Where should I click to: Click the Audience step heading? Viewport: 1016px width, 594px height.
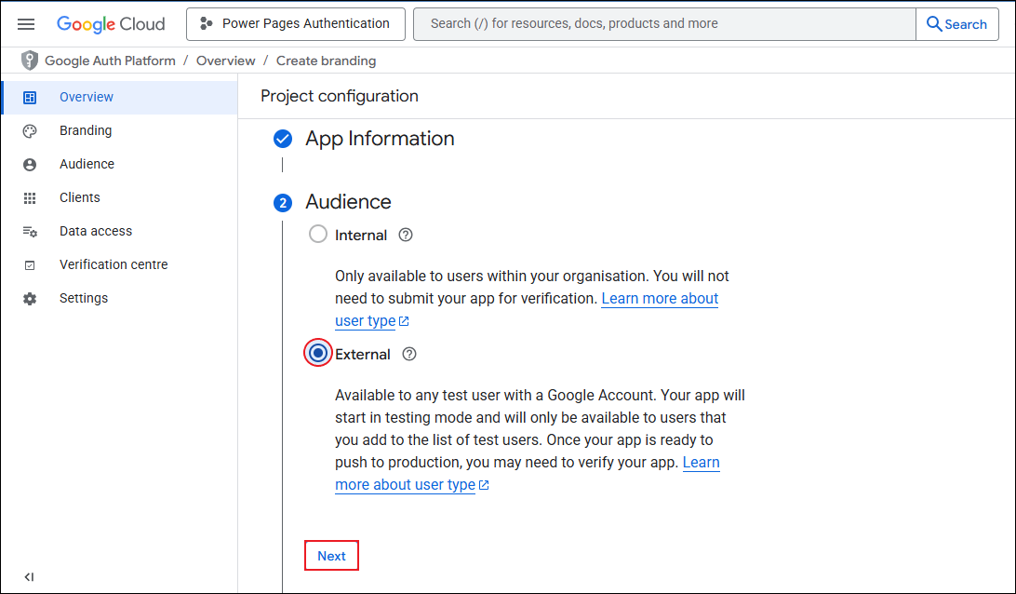pos(348,202)
